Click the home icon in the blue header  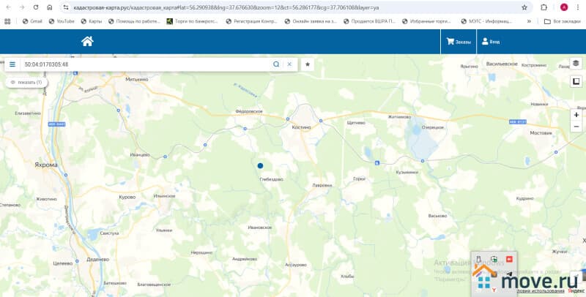pyautogui.click(x=87, y=42)
